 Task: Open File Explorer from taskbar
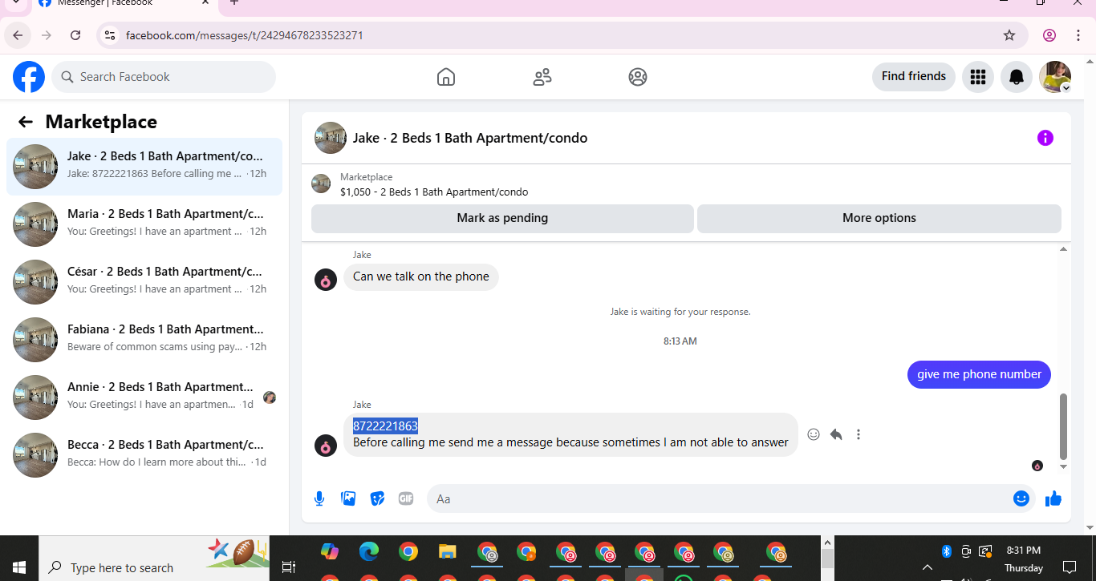point(448,552)
